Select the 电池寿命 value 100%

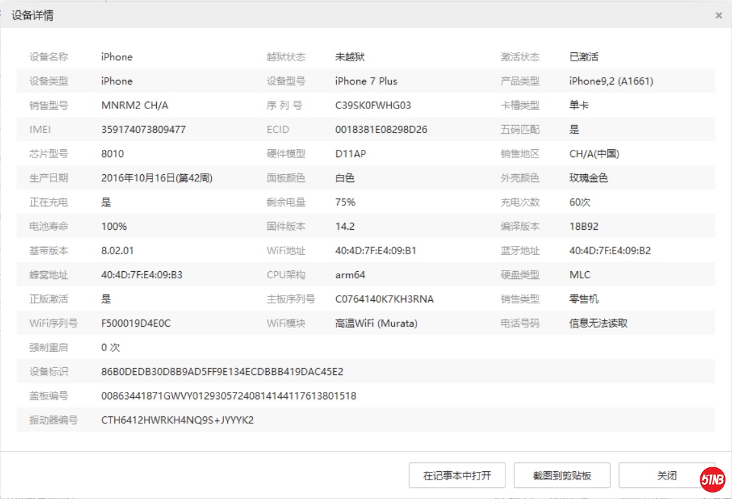[114, 227]
